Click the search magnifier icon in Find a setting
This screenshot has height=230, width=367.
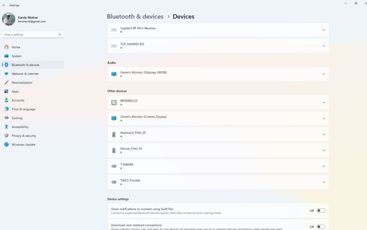coord(60,35)
